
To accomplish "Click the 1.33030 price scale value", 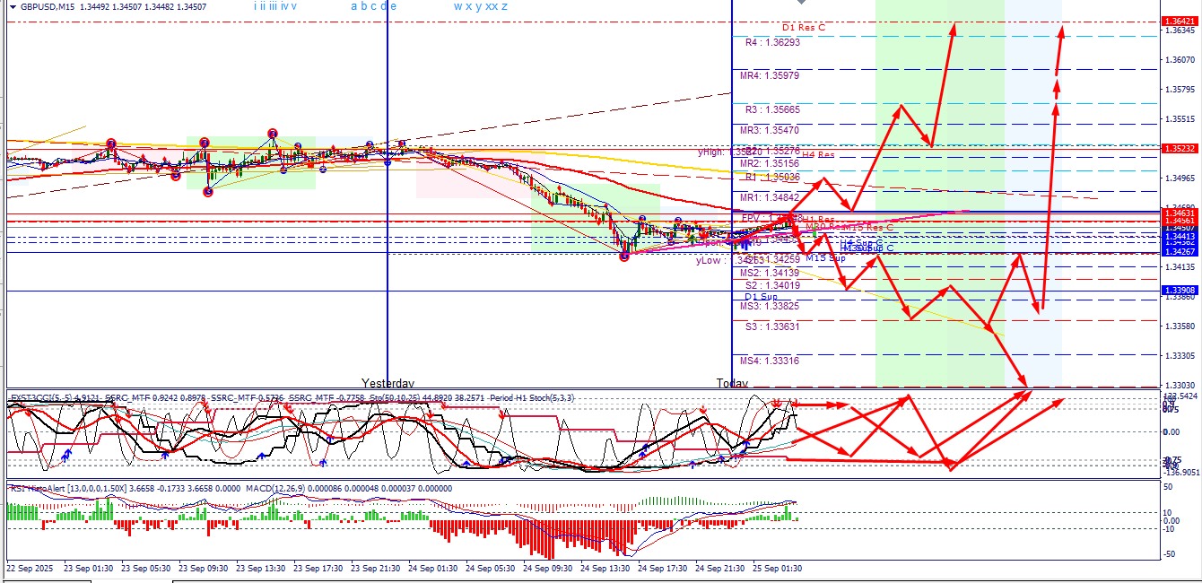I will 1178,385.
